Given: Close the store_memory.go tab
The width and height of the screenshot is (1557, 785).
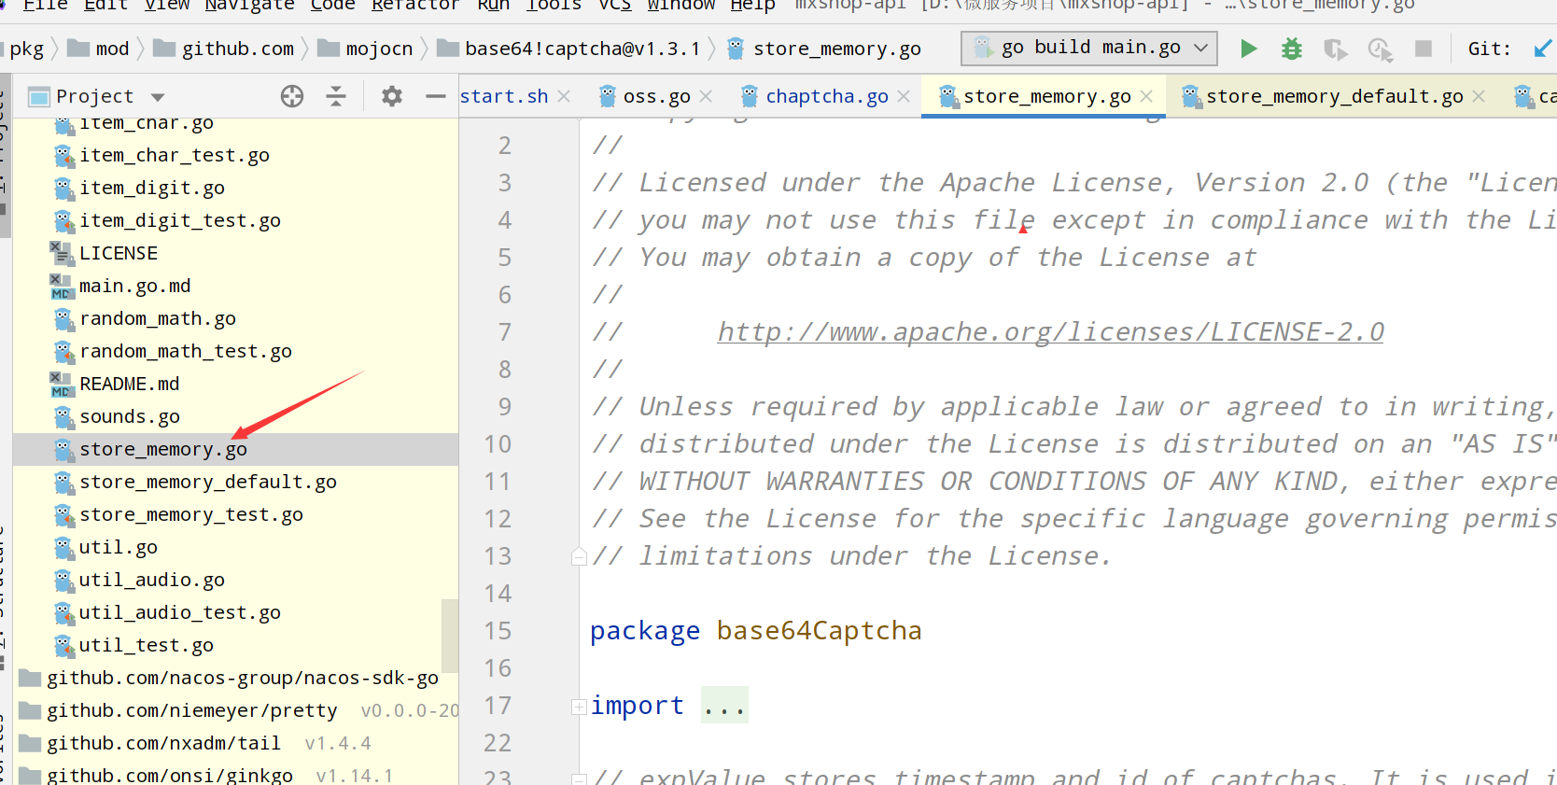Looking at the screenshot, I should coord(1146,96).
